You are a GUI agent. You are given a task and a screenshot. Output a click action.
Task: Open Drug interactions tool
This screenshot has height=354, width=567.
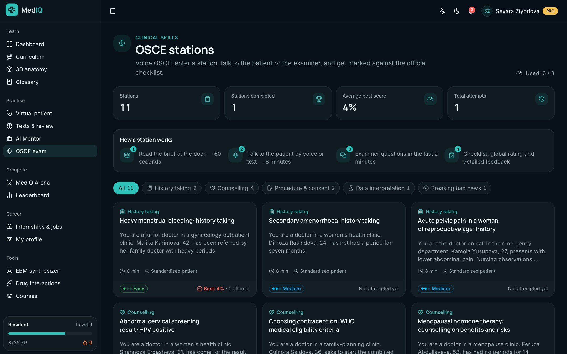click(50, 283)
